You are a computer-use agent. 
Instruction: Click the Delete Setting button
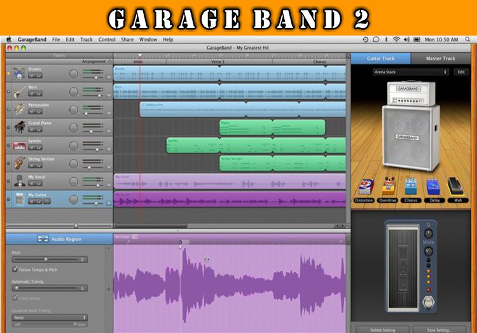pyautogui.click(x=383, y=330)
